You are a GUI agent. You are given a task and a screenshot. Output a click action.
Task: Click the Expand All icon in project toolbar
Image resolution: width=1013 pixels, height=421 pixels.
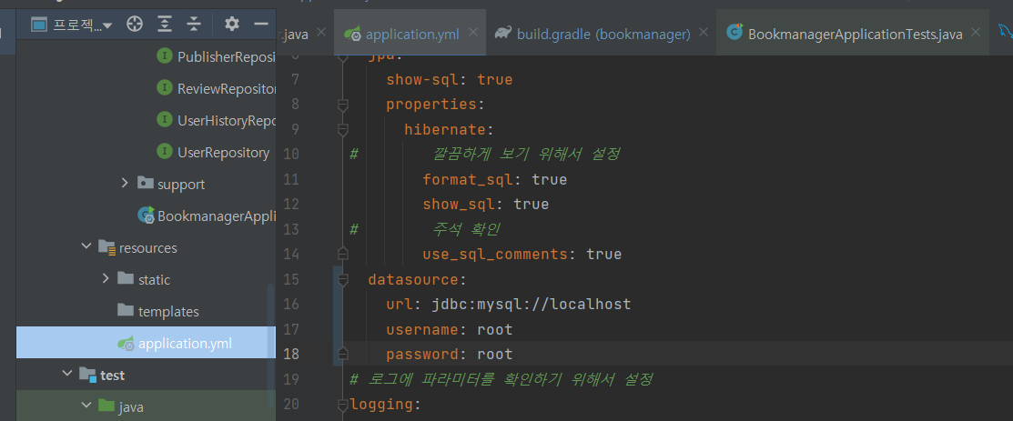(x=166, y=25)
